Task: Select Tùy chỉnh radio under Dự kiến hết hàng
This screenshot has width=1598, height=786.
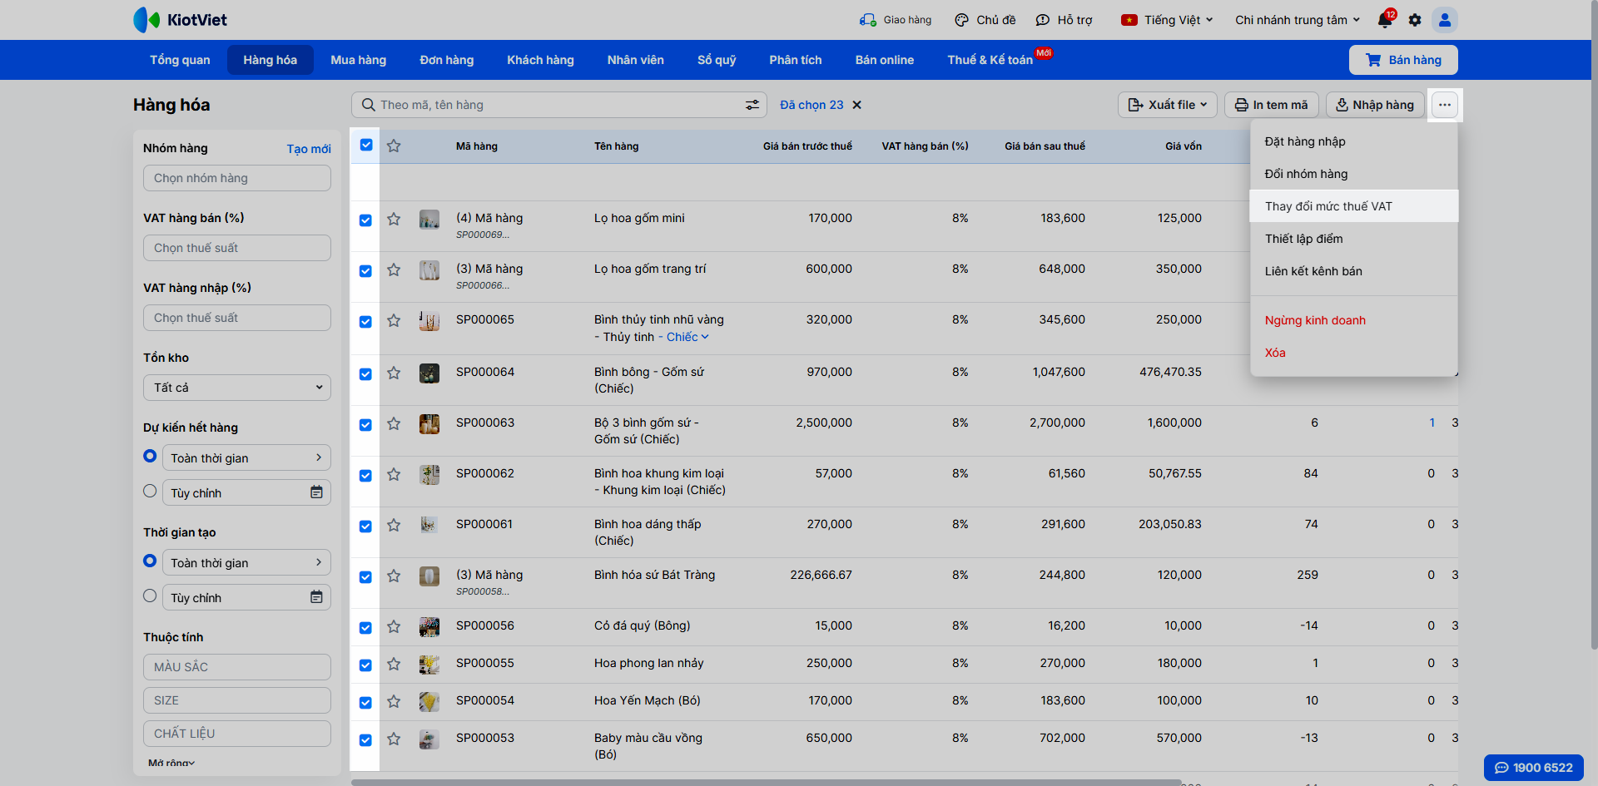Action: click(150, 492)
